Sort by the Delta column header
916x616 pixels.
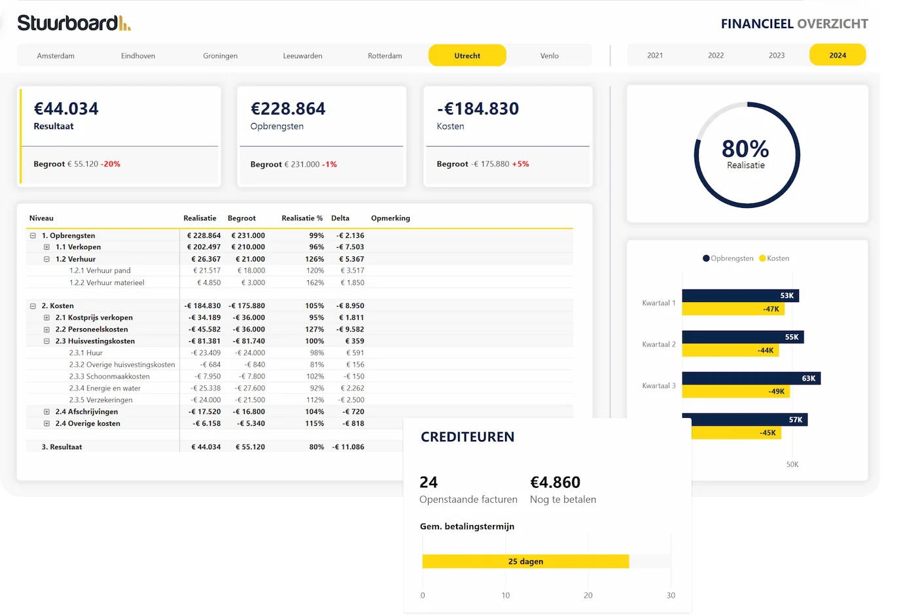(340, 218)
